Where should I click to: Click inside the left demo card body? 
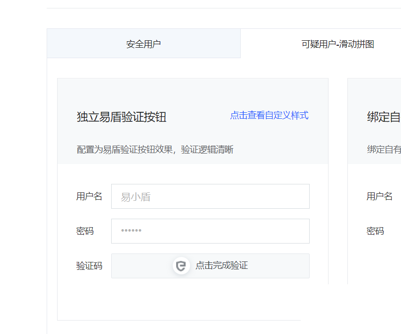[193, 298]
